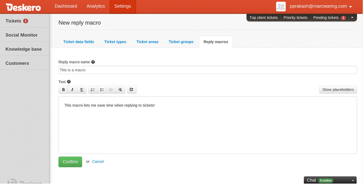Toggle bold formatting in text toolbar
This screenshot has width=363, height=185.
click(x=63, y=89)
